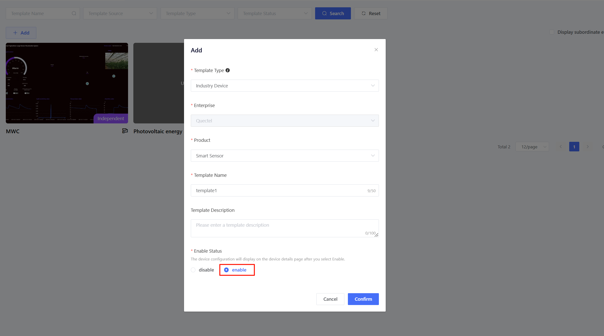Check Display subordinate checkbox

552,32
